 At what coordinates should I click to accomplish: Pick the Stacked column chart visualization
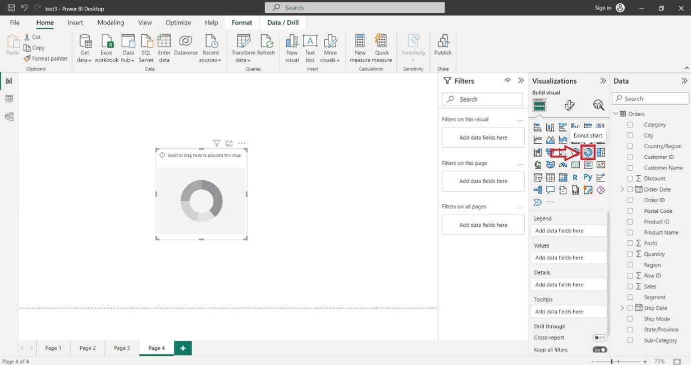(550, 127)
